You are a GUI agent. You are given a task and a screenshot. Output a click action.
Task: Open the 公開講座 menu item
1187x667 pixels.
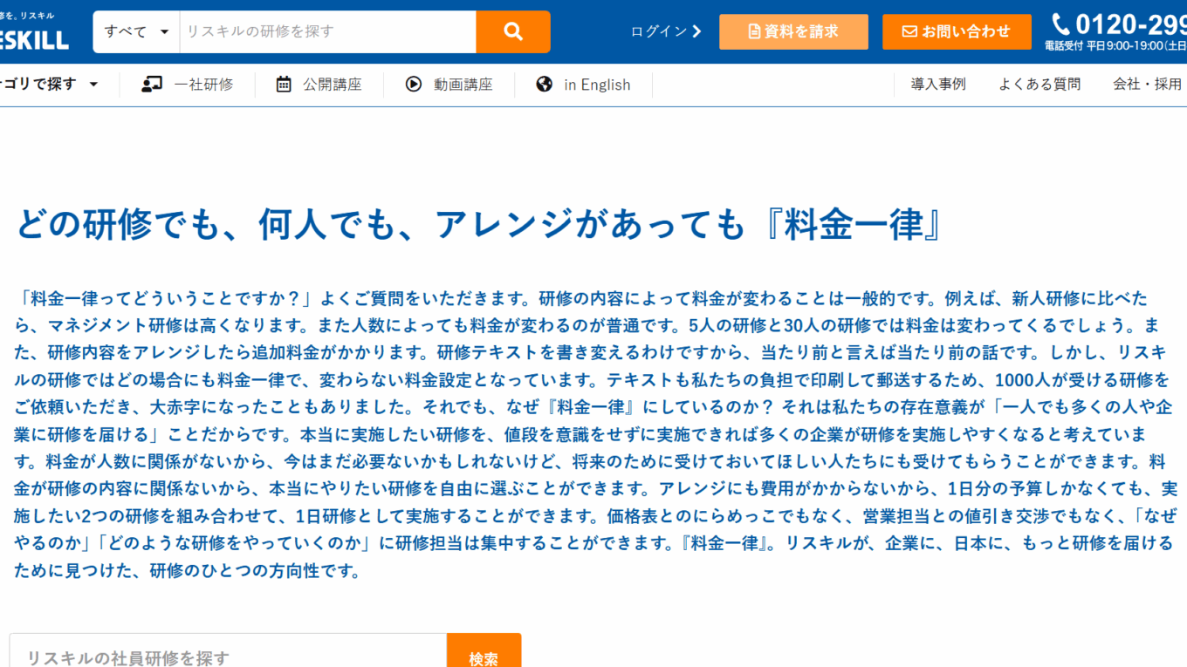tap(319, 85)
